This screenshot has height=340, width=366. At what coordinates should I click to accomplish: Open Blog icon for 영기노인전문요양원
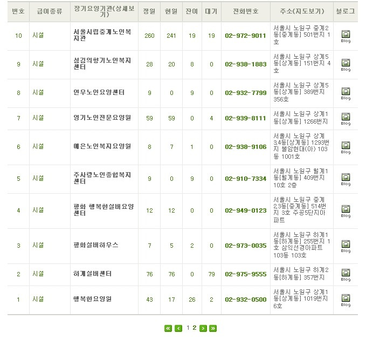(346, 119)
